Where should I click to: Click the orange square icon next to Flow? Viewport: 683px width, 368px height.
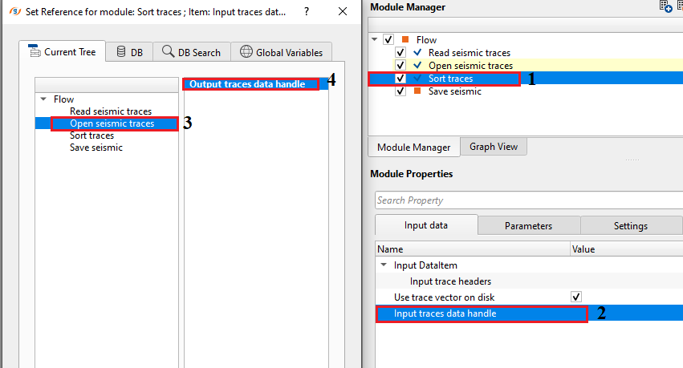click(x=405, y=40)
